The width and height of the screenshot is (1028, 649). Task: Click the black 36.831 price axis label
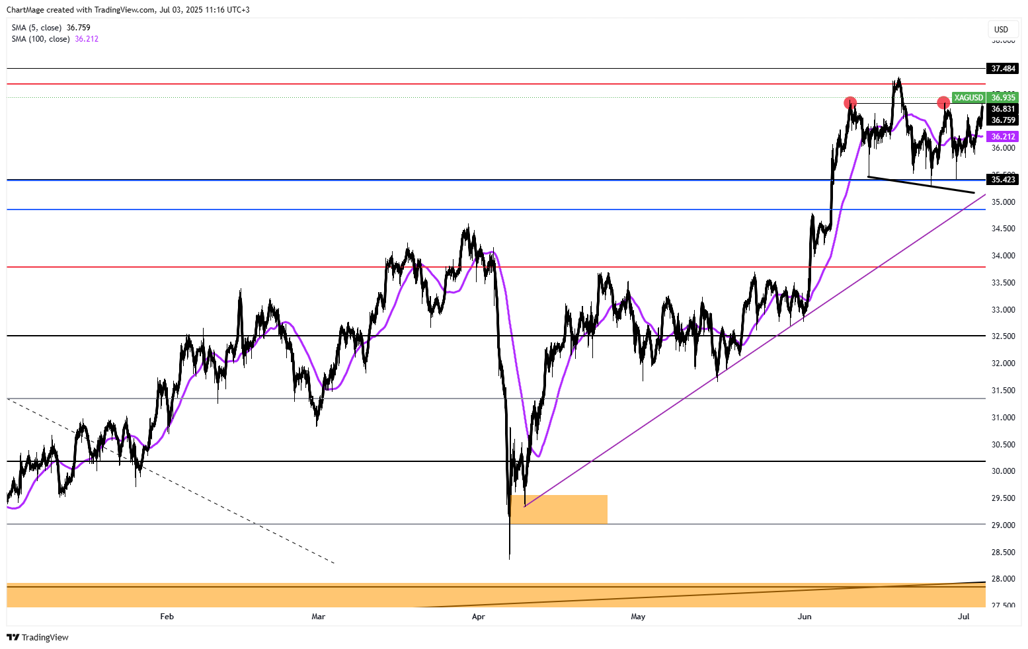click(x=1003, y=109)
